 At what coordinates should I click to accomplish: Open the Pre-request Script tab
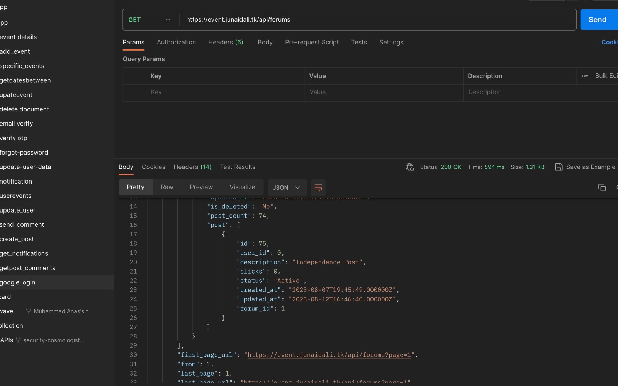[312, 42]
